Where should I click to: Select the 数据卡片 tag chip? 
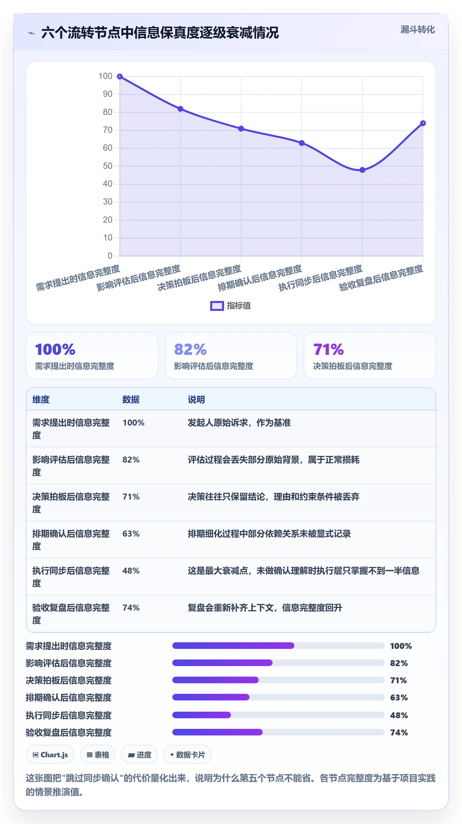click(x=187, y=755)
